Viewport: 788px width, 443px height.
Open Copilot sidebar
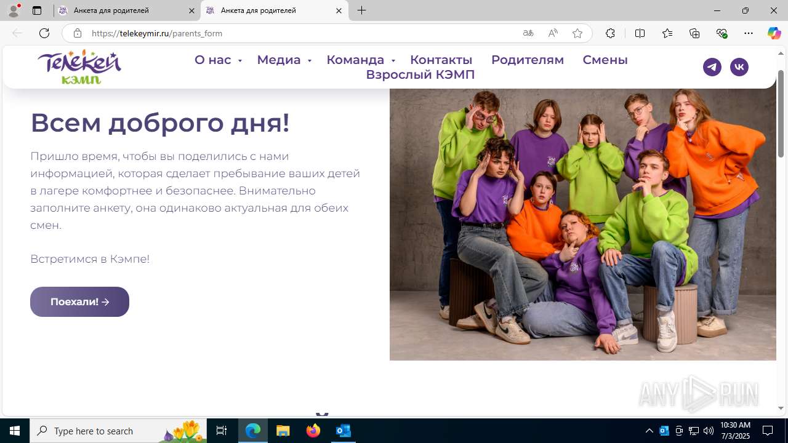774,33
